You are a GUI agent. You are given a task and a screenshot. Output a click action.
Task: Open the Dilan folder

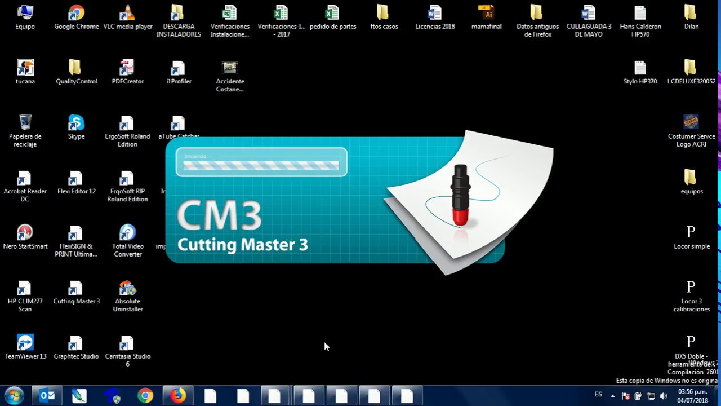click(x=691, y=17)
